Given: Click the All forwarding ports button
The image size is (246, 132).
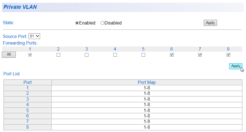Looking at the screenshot, I should pos(9,54).
